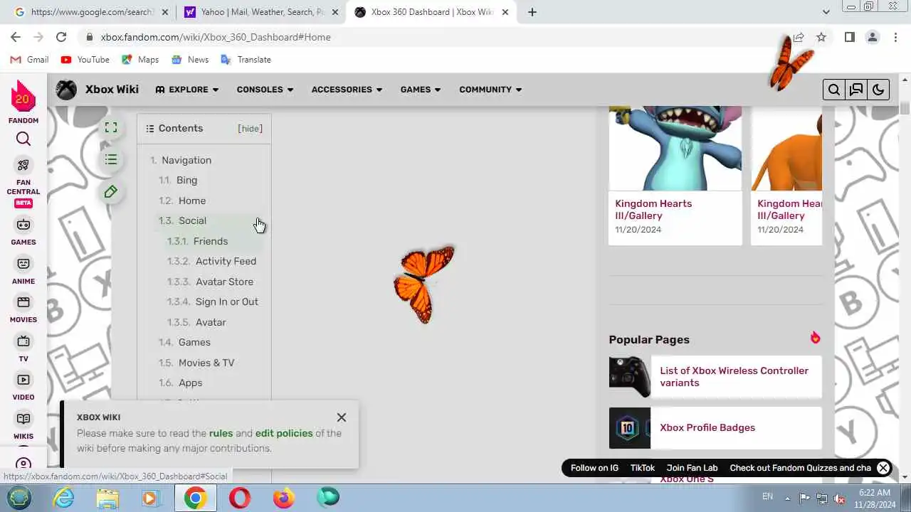
Task: Open the wiki discussions icon in header
Action: point(856,90)
